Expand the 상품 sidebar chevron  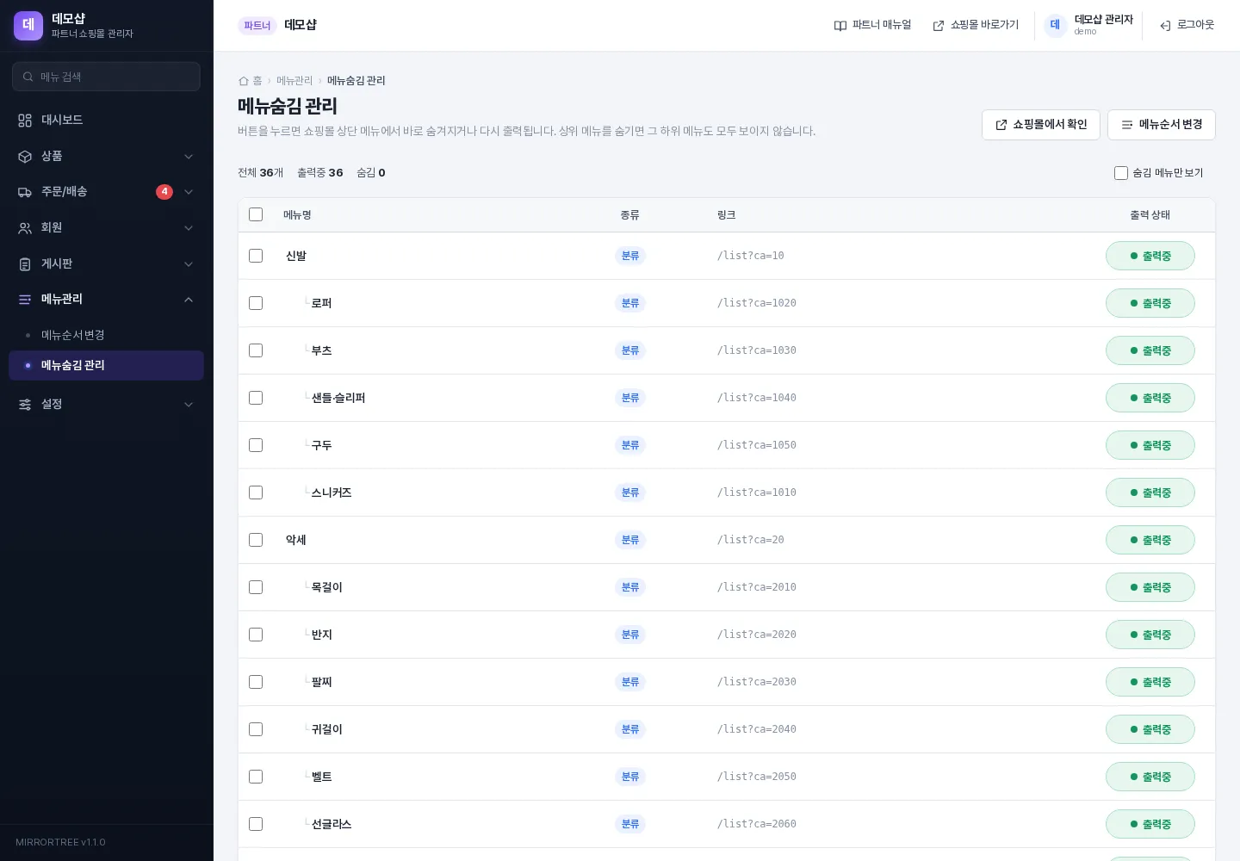(x=189, y=157)
